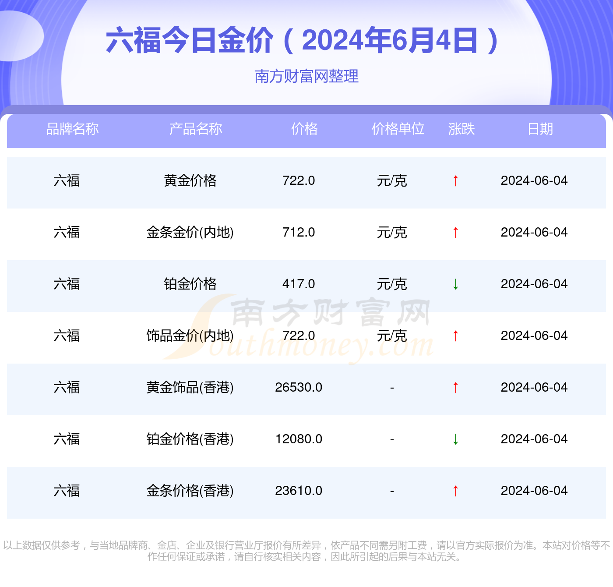The image size is (613, 587).
Task: Click the 日期 column header
Action: click(540, 129)
